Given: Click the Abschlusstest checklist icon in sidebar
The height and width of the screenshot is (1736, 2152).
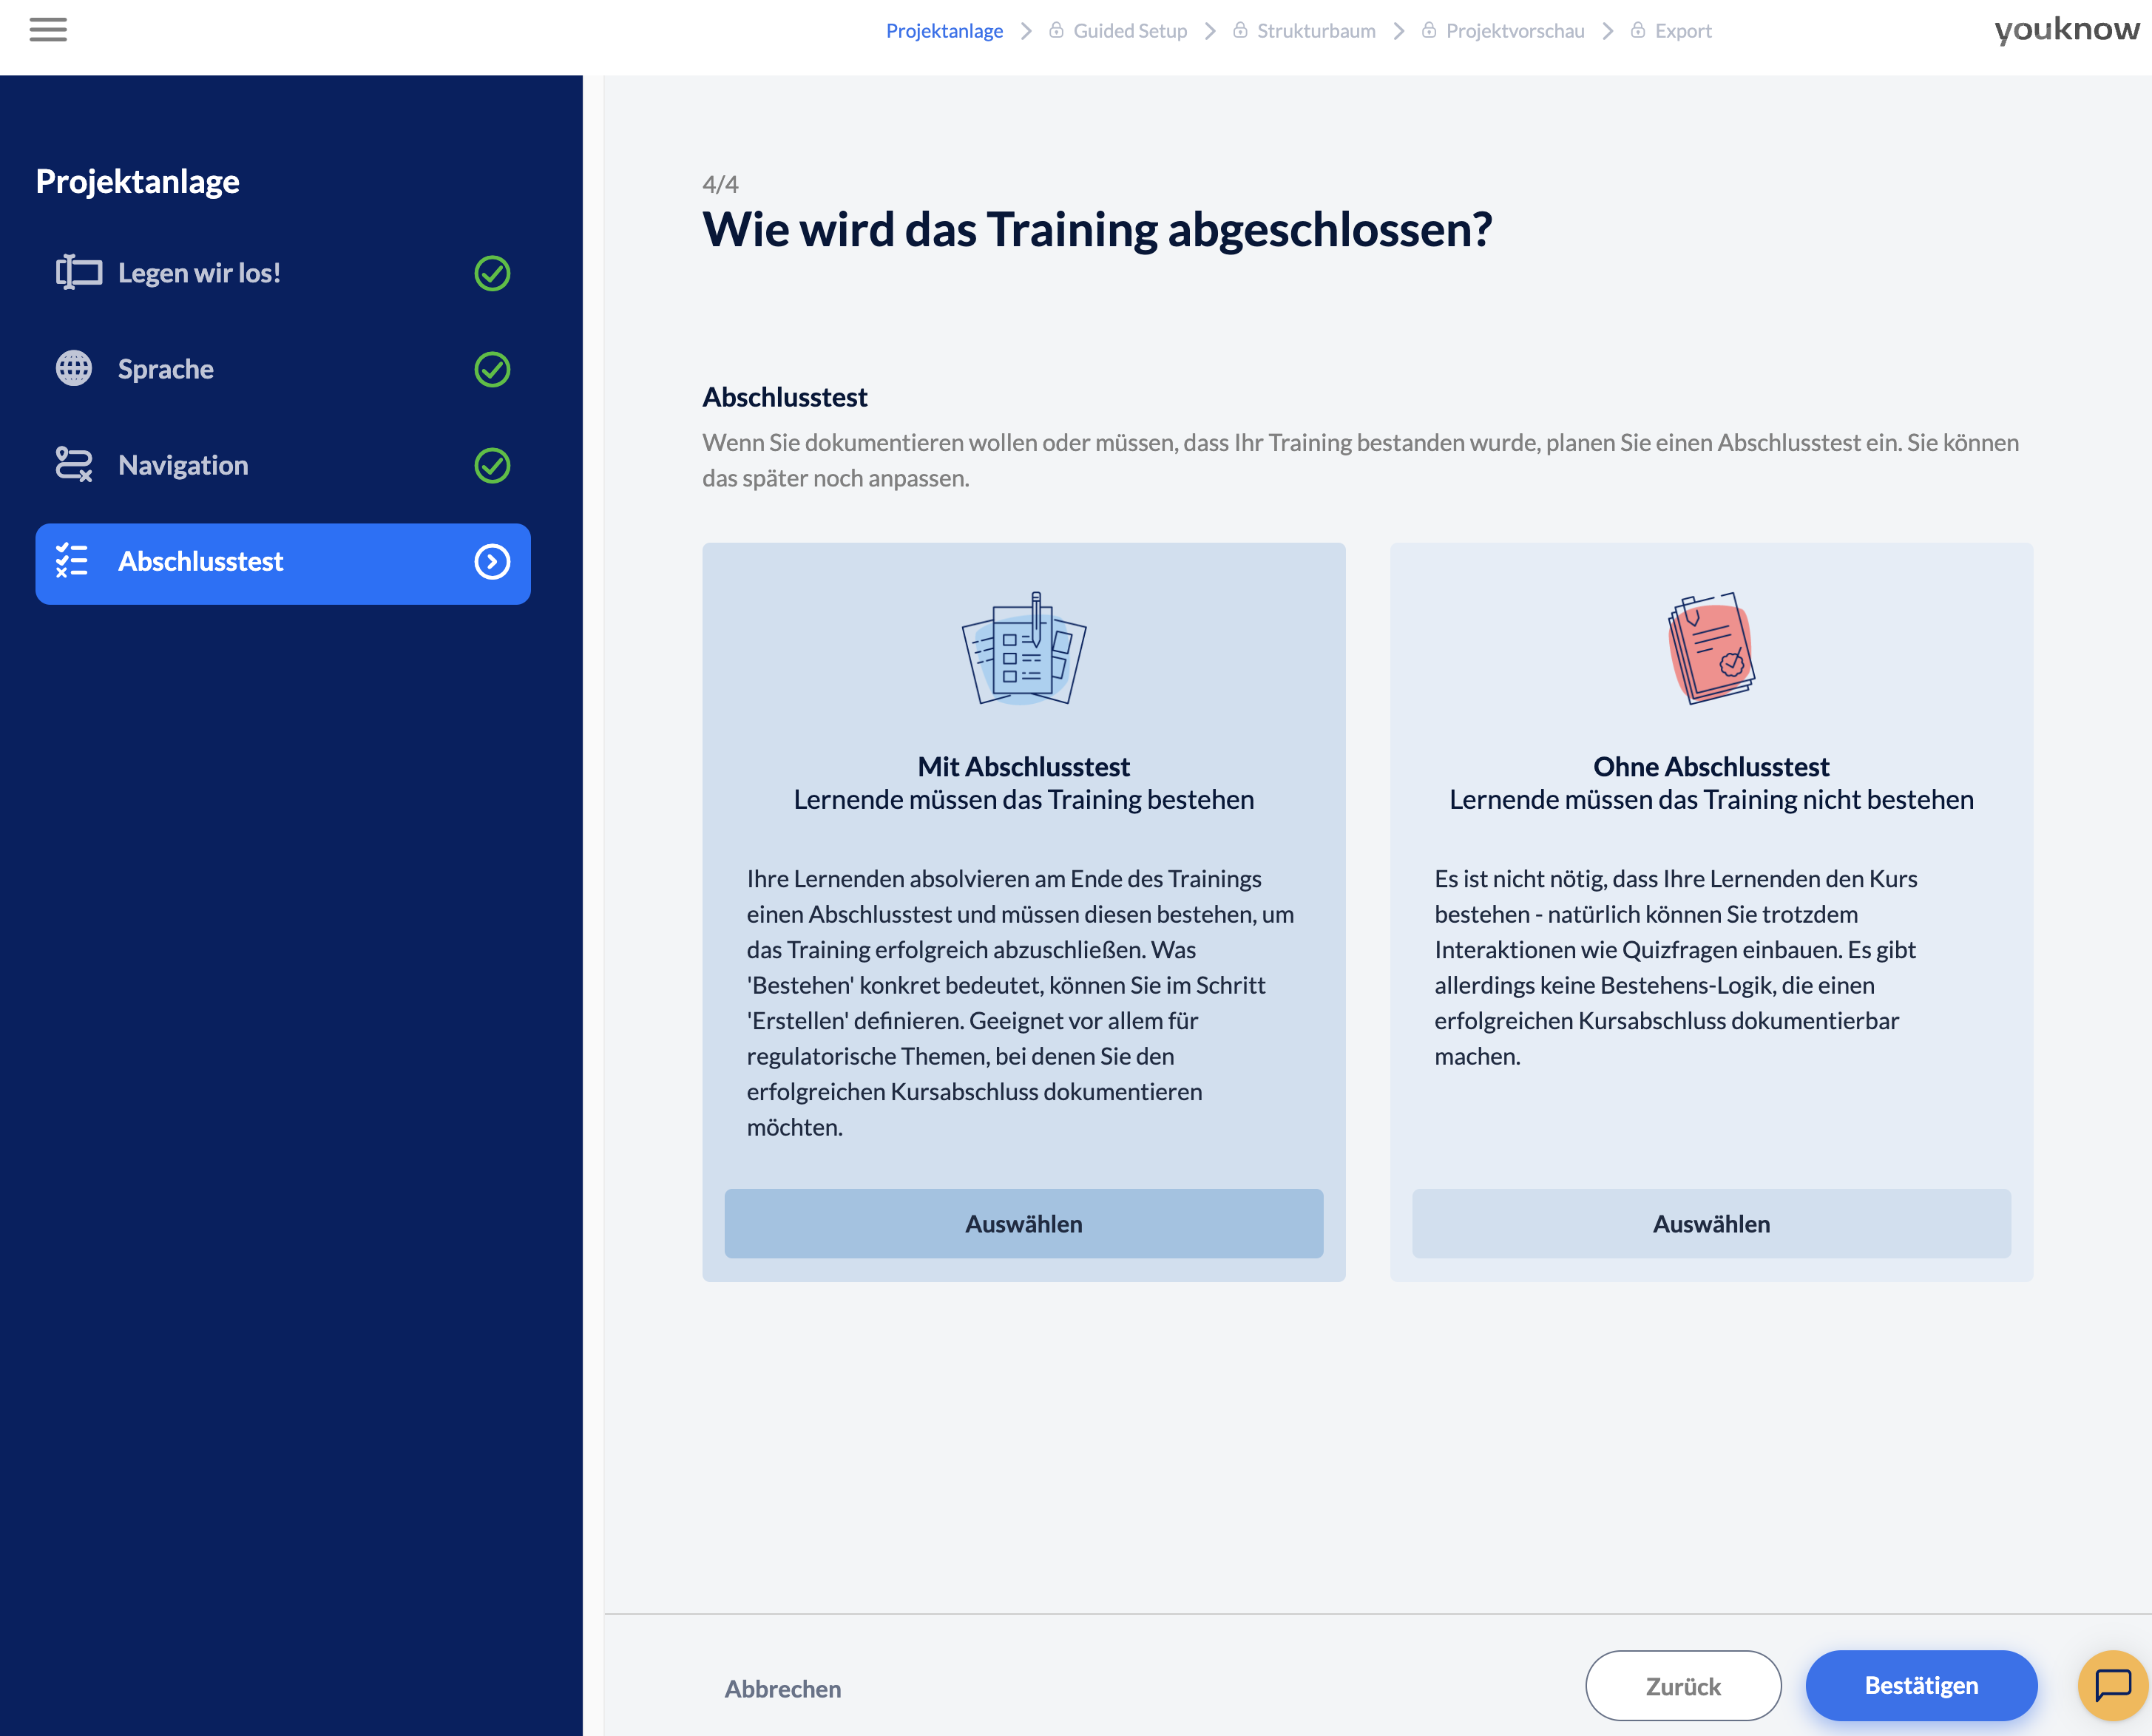Looking at the screenshot, I should coord(72,561).
